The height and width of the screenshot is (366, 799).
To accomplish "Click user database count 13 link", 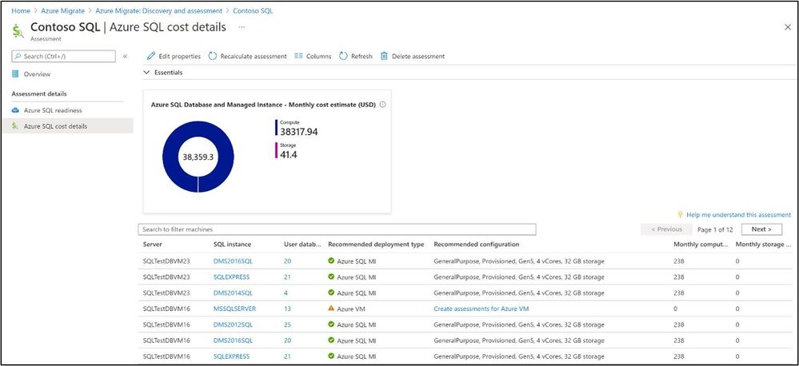I will click(287, 308).
